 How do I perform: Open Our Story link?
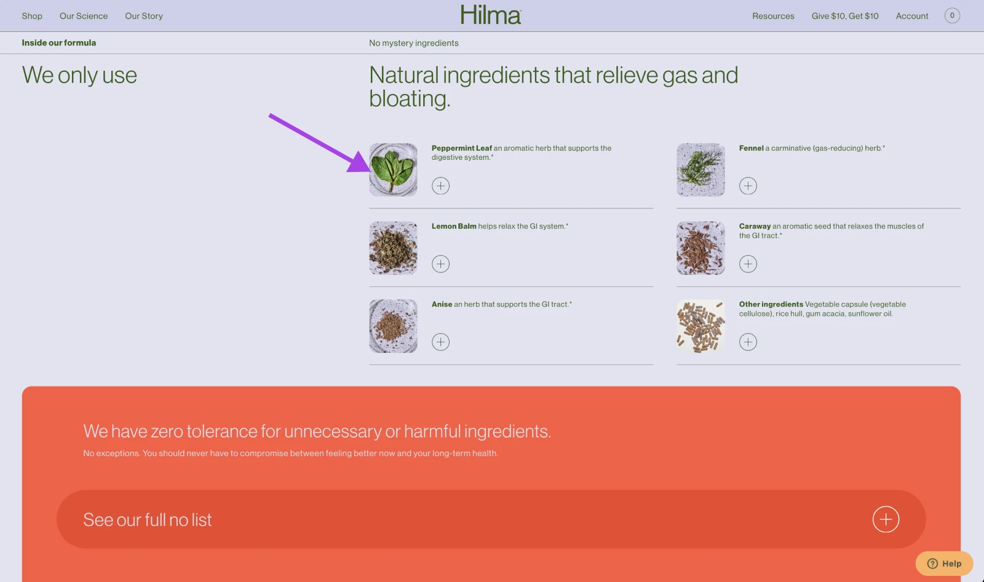click(144, 16)
